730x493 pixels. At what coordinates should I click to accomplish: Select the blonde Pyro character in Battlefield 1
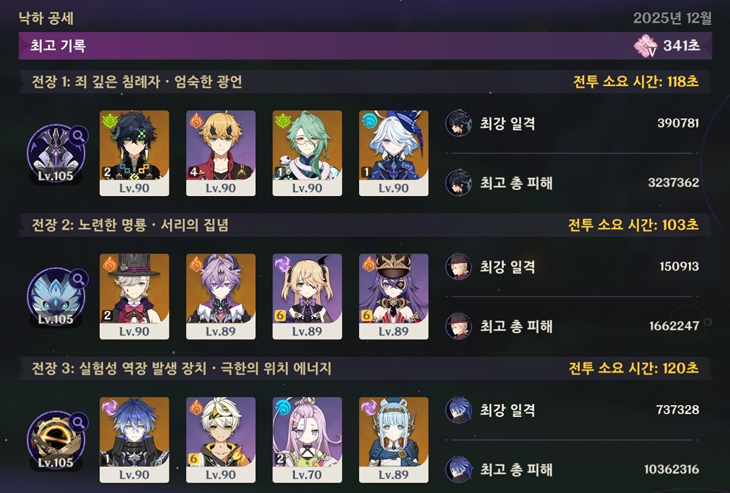coord(221,153)
